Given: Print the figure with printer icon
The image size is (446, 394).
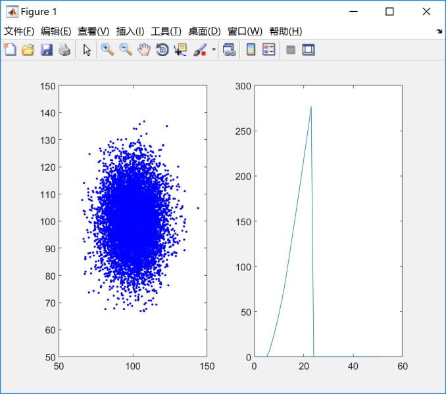Looking at the screenshot, I should coord(64,50).
